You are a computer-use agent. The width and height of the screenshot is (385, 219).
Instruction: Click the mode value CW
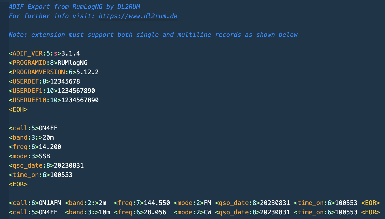coord(208,212)
